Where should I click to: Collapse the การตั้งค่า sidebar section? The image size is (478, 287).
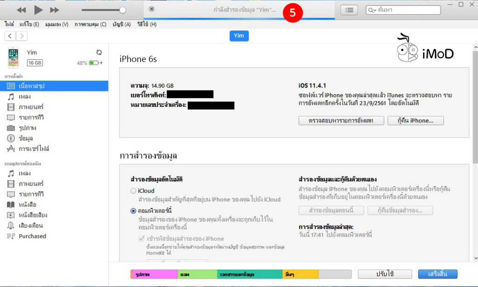pyautogui.click(x=14, y=76)
